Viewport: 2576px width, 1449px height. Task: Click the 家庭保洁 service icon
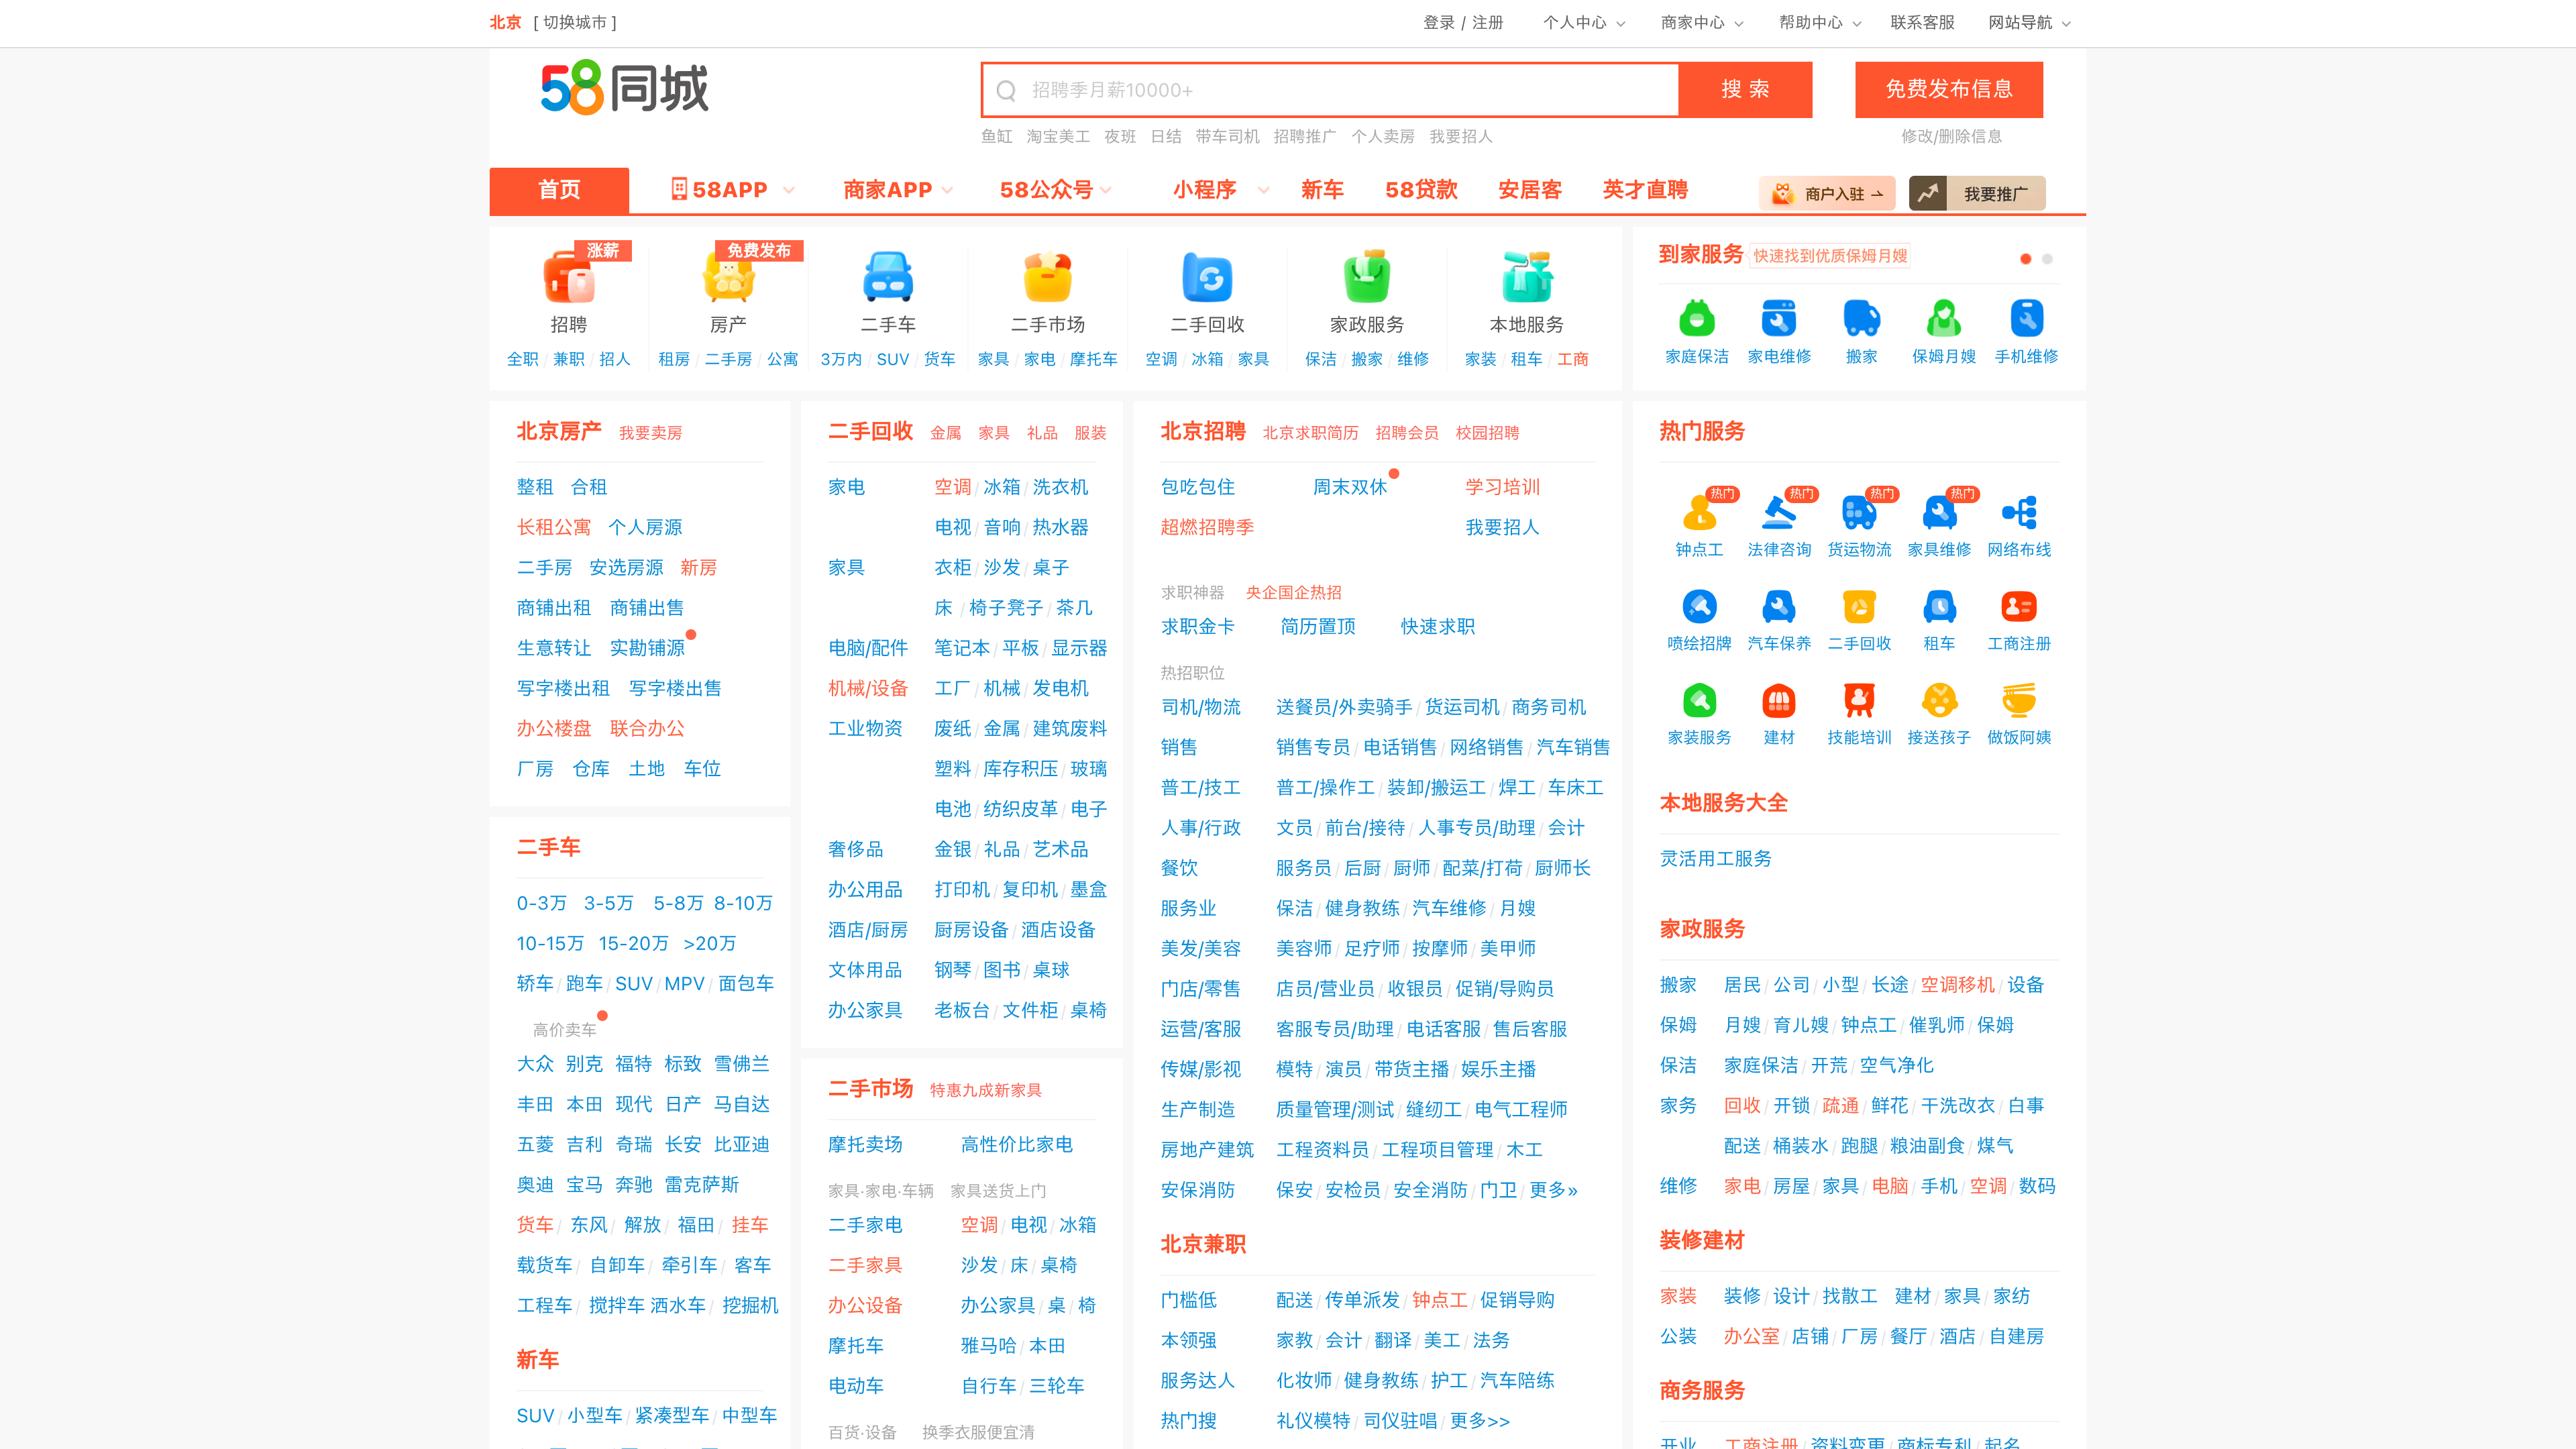click(1697, 318)
